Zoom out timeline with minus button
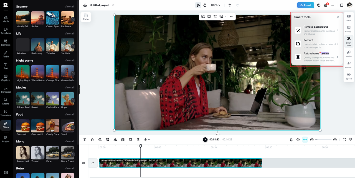The height and width of the screenshot is (178, 355). pyautogui.click(x=312, y=140)
